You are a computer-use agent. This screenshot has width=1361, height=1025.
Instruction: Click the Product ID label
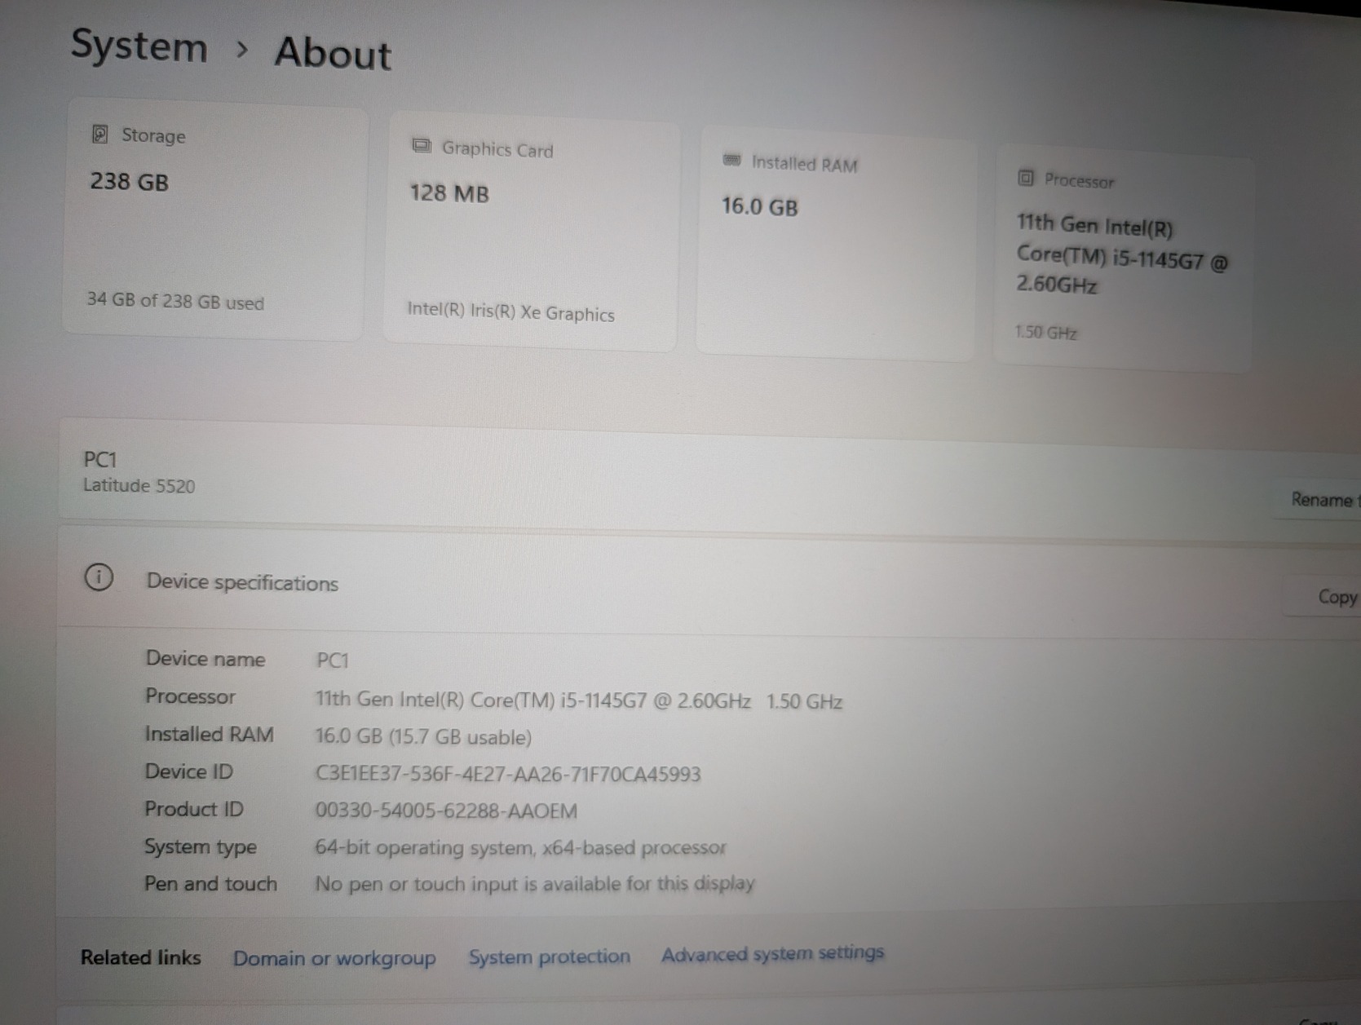[x=193, y=809]
